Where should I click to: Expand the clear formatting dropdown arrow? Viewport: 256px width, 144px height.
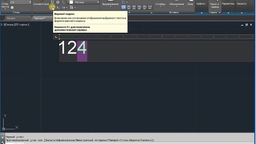(75, 8)
